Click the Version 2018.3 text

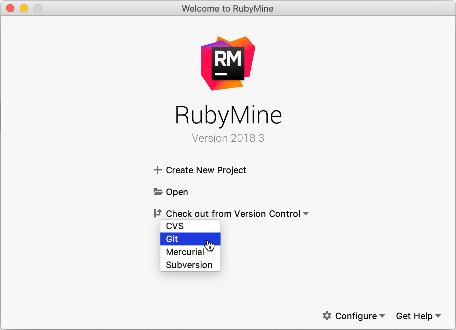point(228,138)
